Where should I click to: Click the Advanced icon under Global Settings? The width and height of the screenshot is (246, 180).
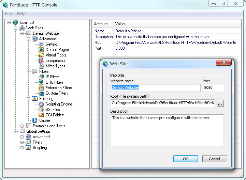[x=28, y=137]
